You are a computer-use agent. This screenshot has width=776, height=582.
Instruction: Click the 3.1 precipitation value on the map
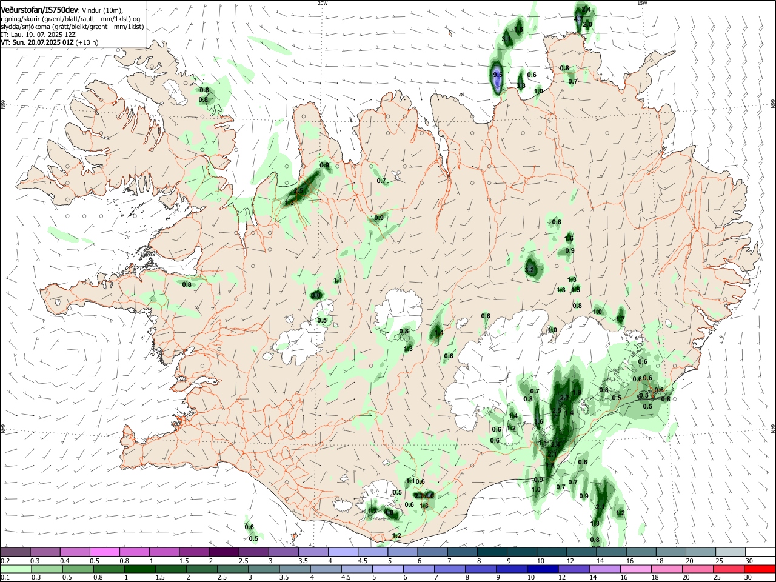click(507, 39)
